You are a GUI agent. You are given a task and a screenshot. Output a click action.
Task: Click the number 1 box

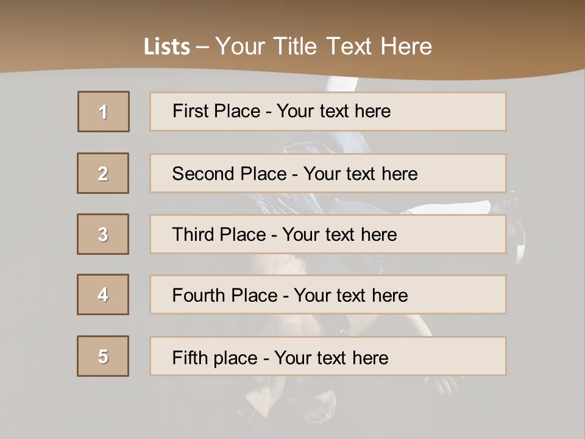point(104,112)
